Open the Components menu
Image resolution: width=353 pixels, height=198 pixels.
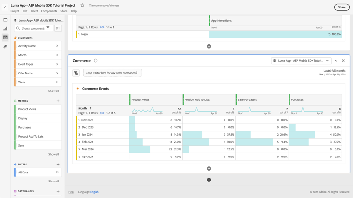(x=49, y=11)
